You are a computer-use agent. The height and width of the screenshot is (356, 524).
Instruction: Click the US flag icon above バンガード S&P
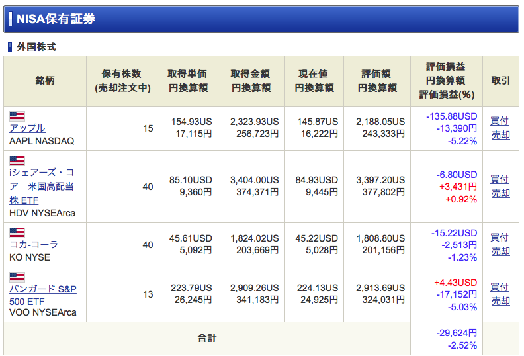point(17,277)
